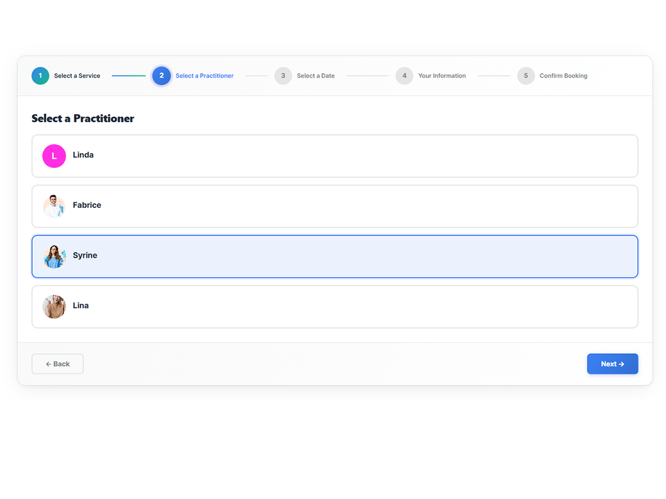Pick Lina as the practitioner
Viewport: 666px width, 499px height.
(335, 307)
